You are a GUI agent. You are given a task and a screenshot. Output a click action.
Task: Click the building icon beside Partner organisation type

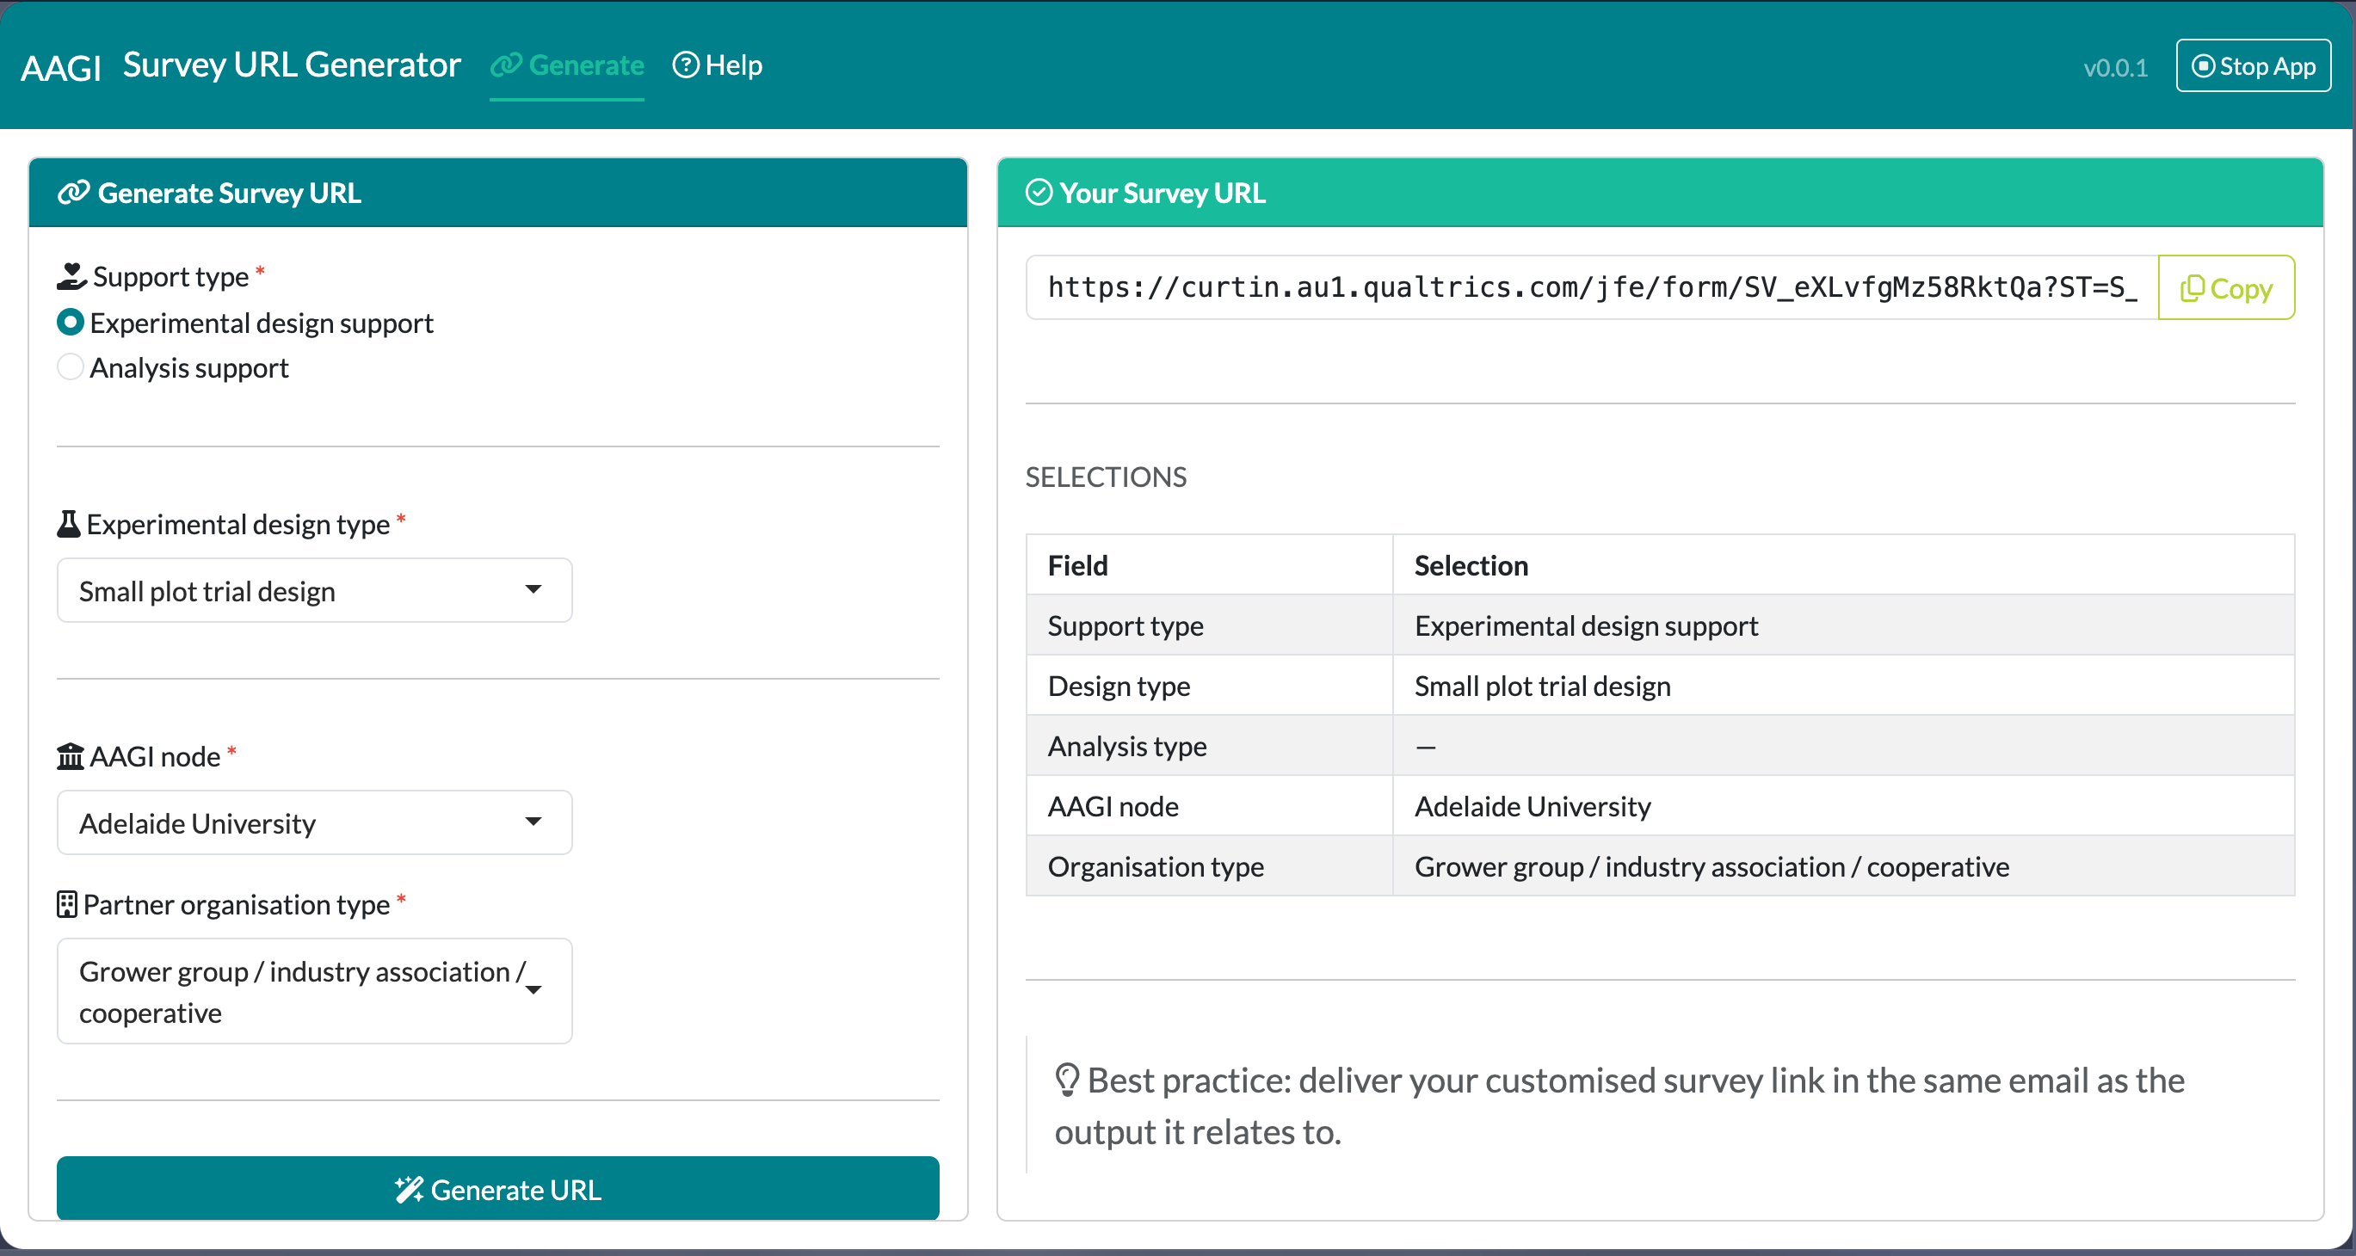(67, 904)
